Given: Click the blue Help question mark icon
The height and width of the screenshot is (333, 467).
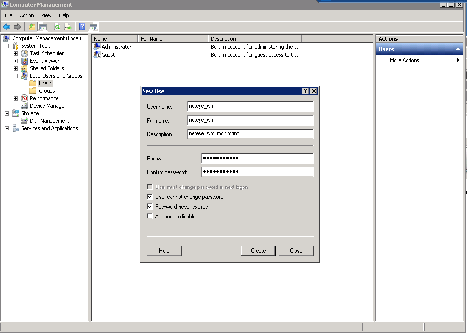Looking at the screenshot, I should pos(82,27).
